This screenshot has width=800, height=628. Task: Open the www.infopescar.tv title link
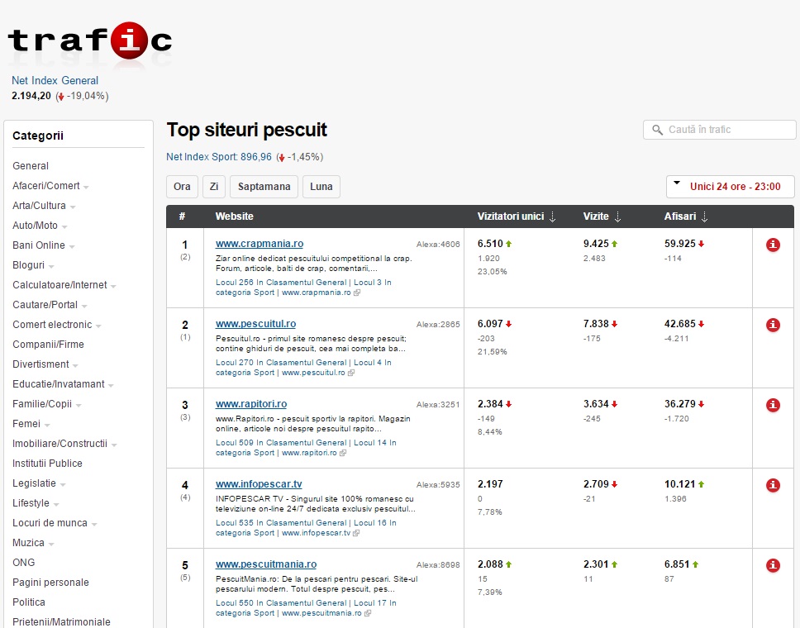259,484
